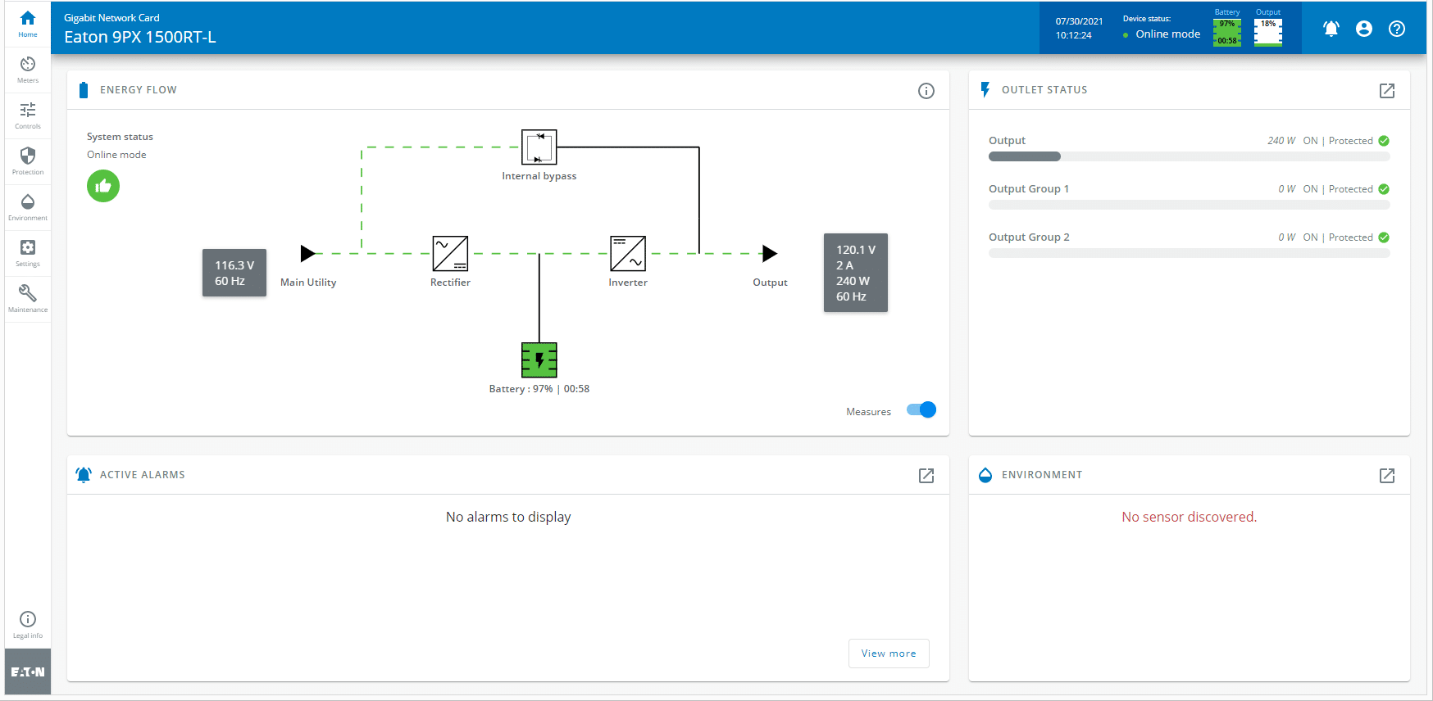Open the Protection section
Screen dimensions: 1433x701
[28, 161]
